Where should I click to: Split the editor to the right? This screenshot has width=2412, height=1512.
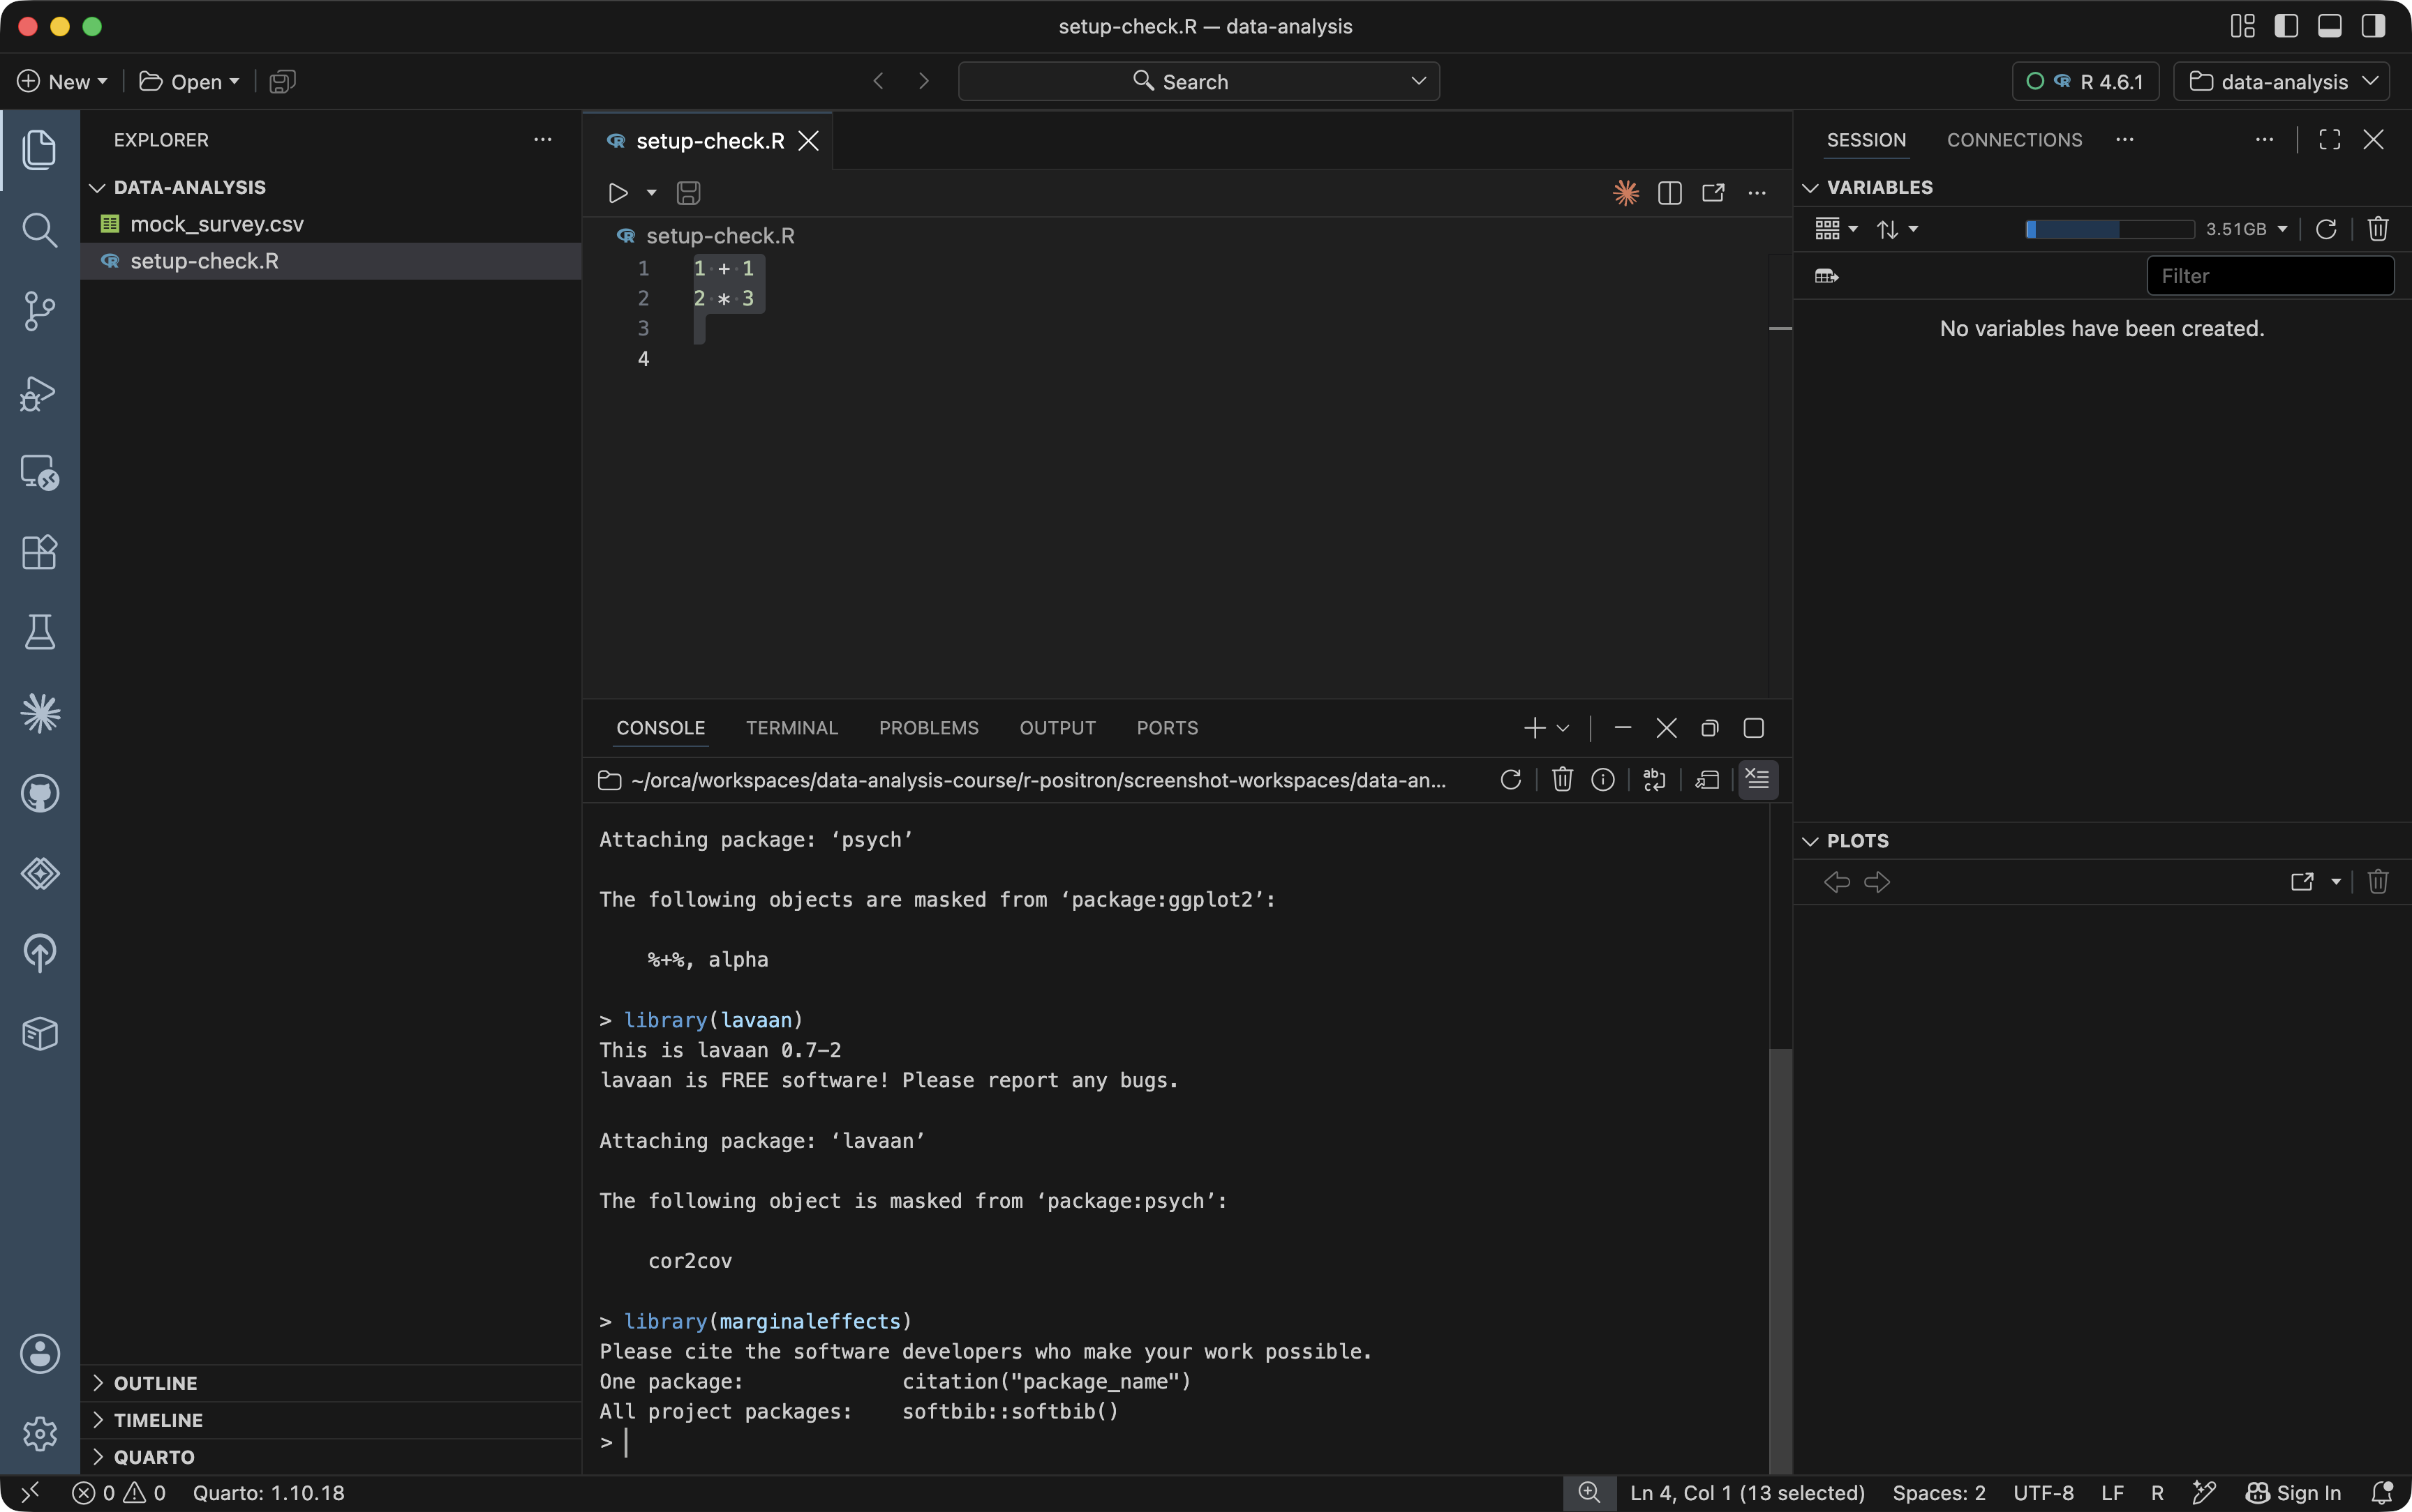(1669, 193)
